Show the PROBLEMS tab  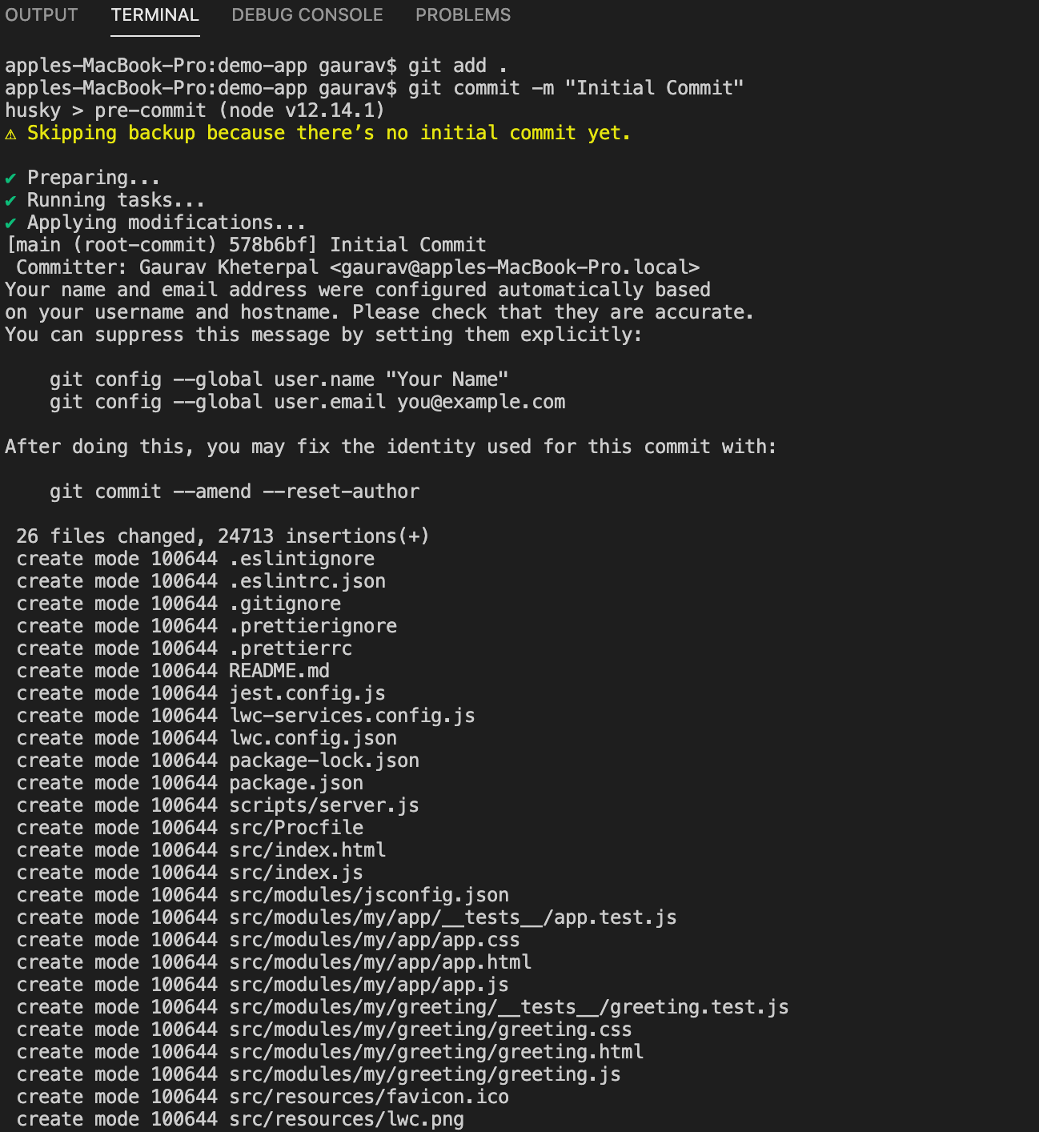(463, 15)
